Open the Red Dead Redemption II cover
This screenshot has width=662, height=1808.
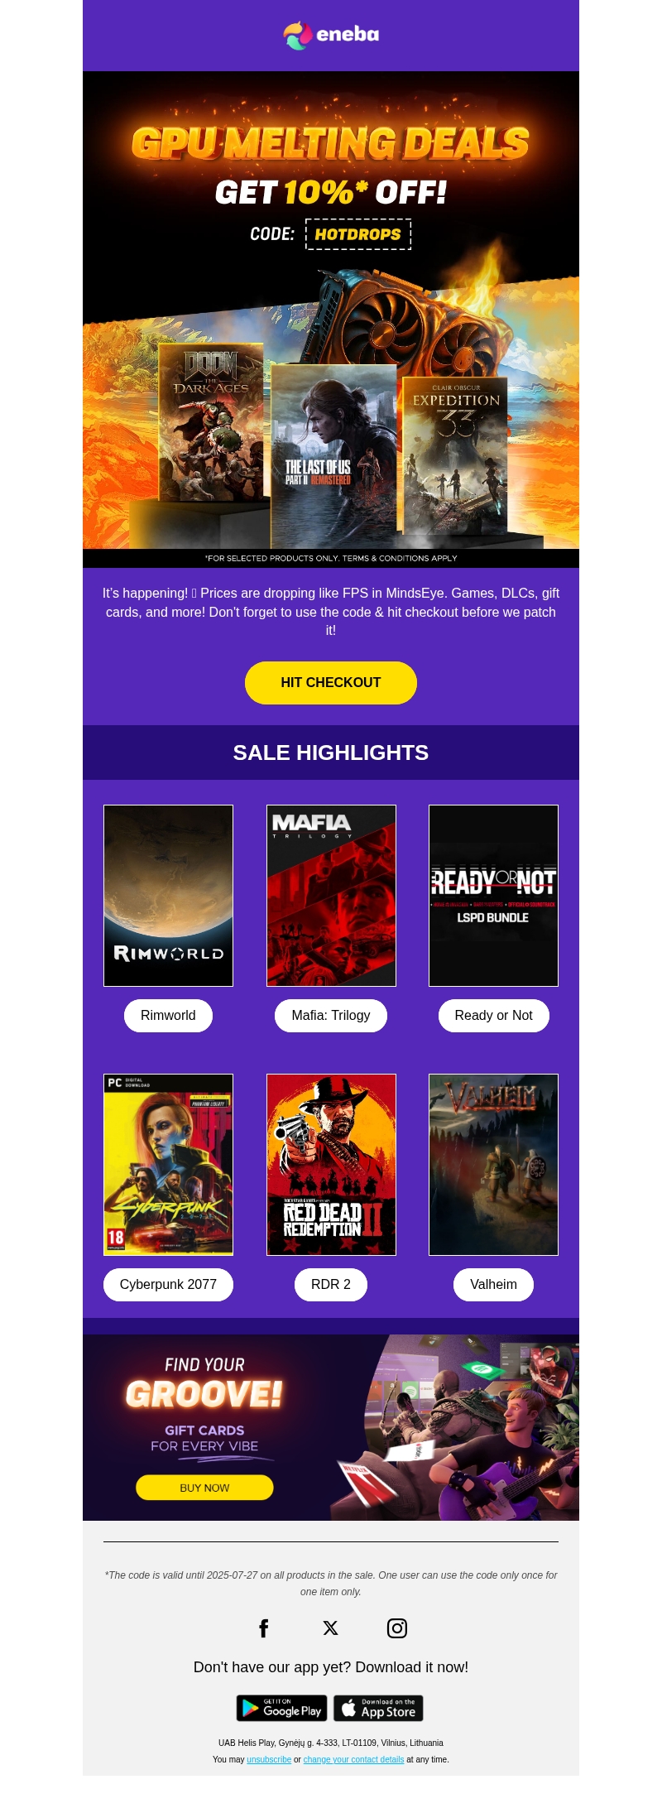click(x=331, y=1165)
